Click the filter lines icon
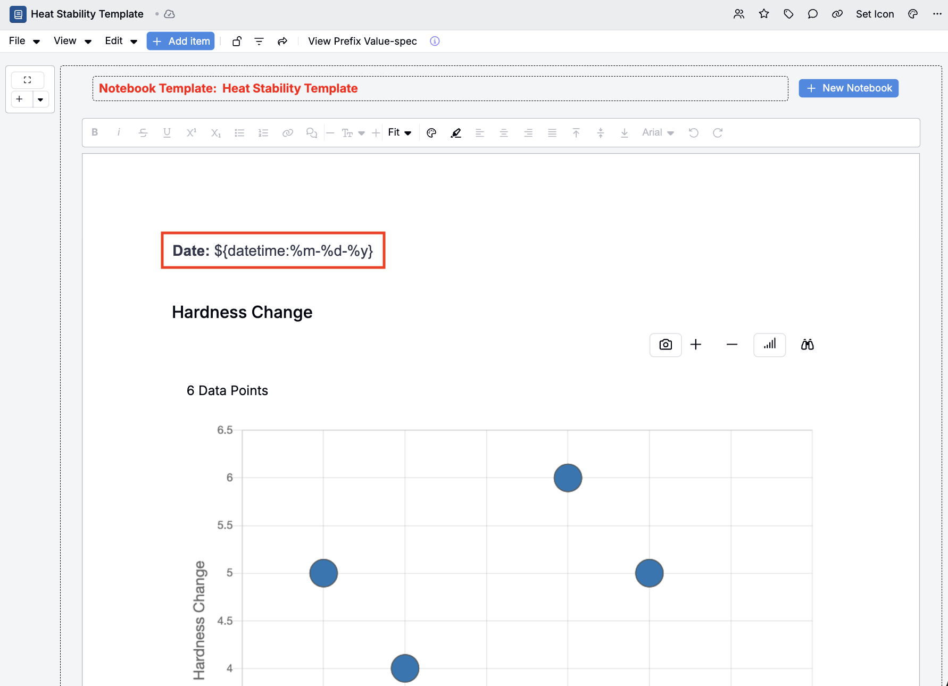Screen dimensions: 948x686 pyautogui.click(x=259, y=41)
